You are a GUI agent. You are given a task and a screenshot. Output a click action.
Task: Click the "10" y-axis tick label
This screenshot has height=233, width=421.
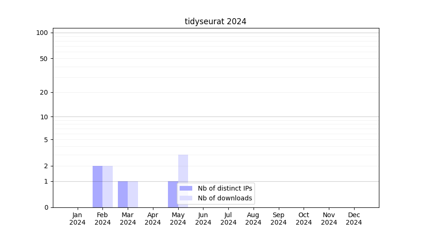pos(44,117)
